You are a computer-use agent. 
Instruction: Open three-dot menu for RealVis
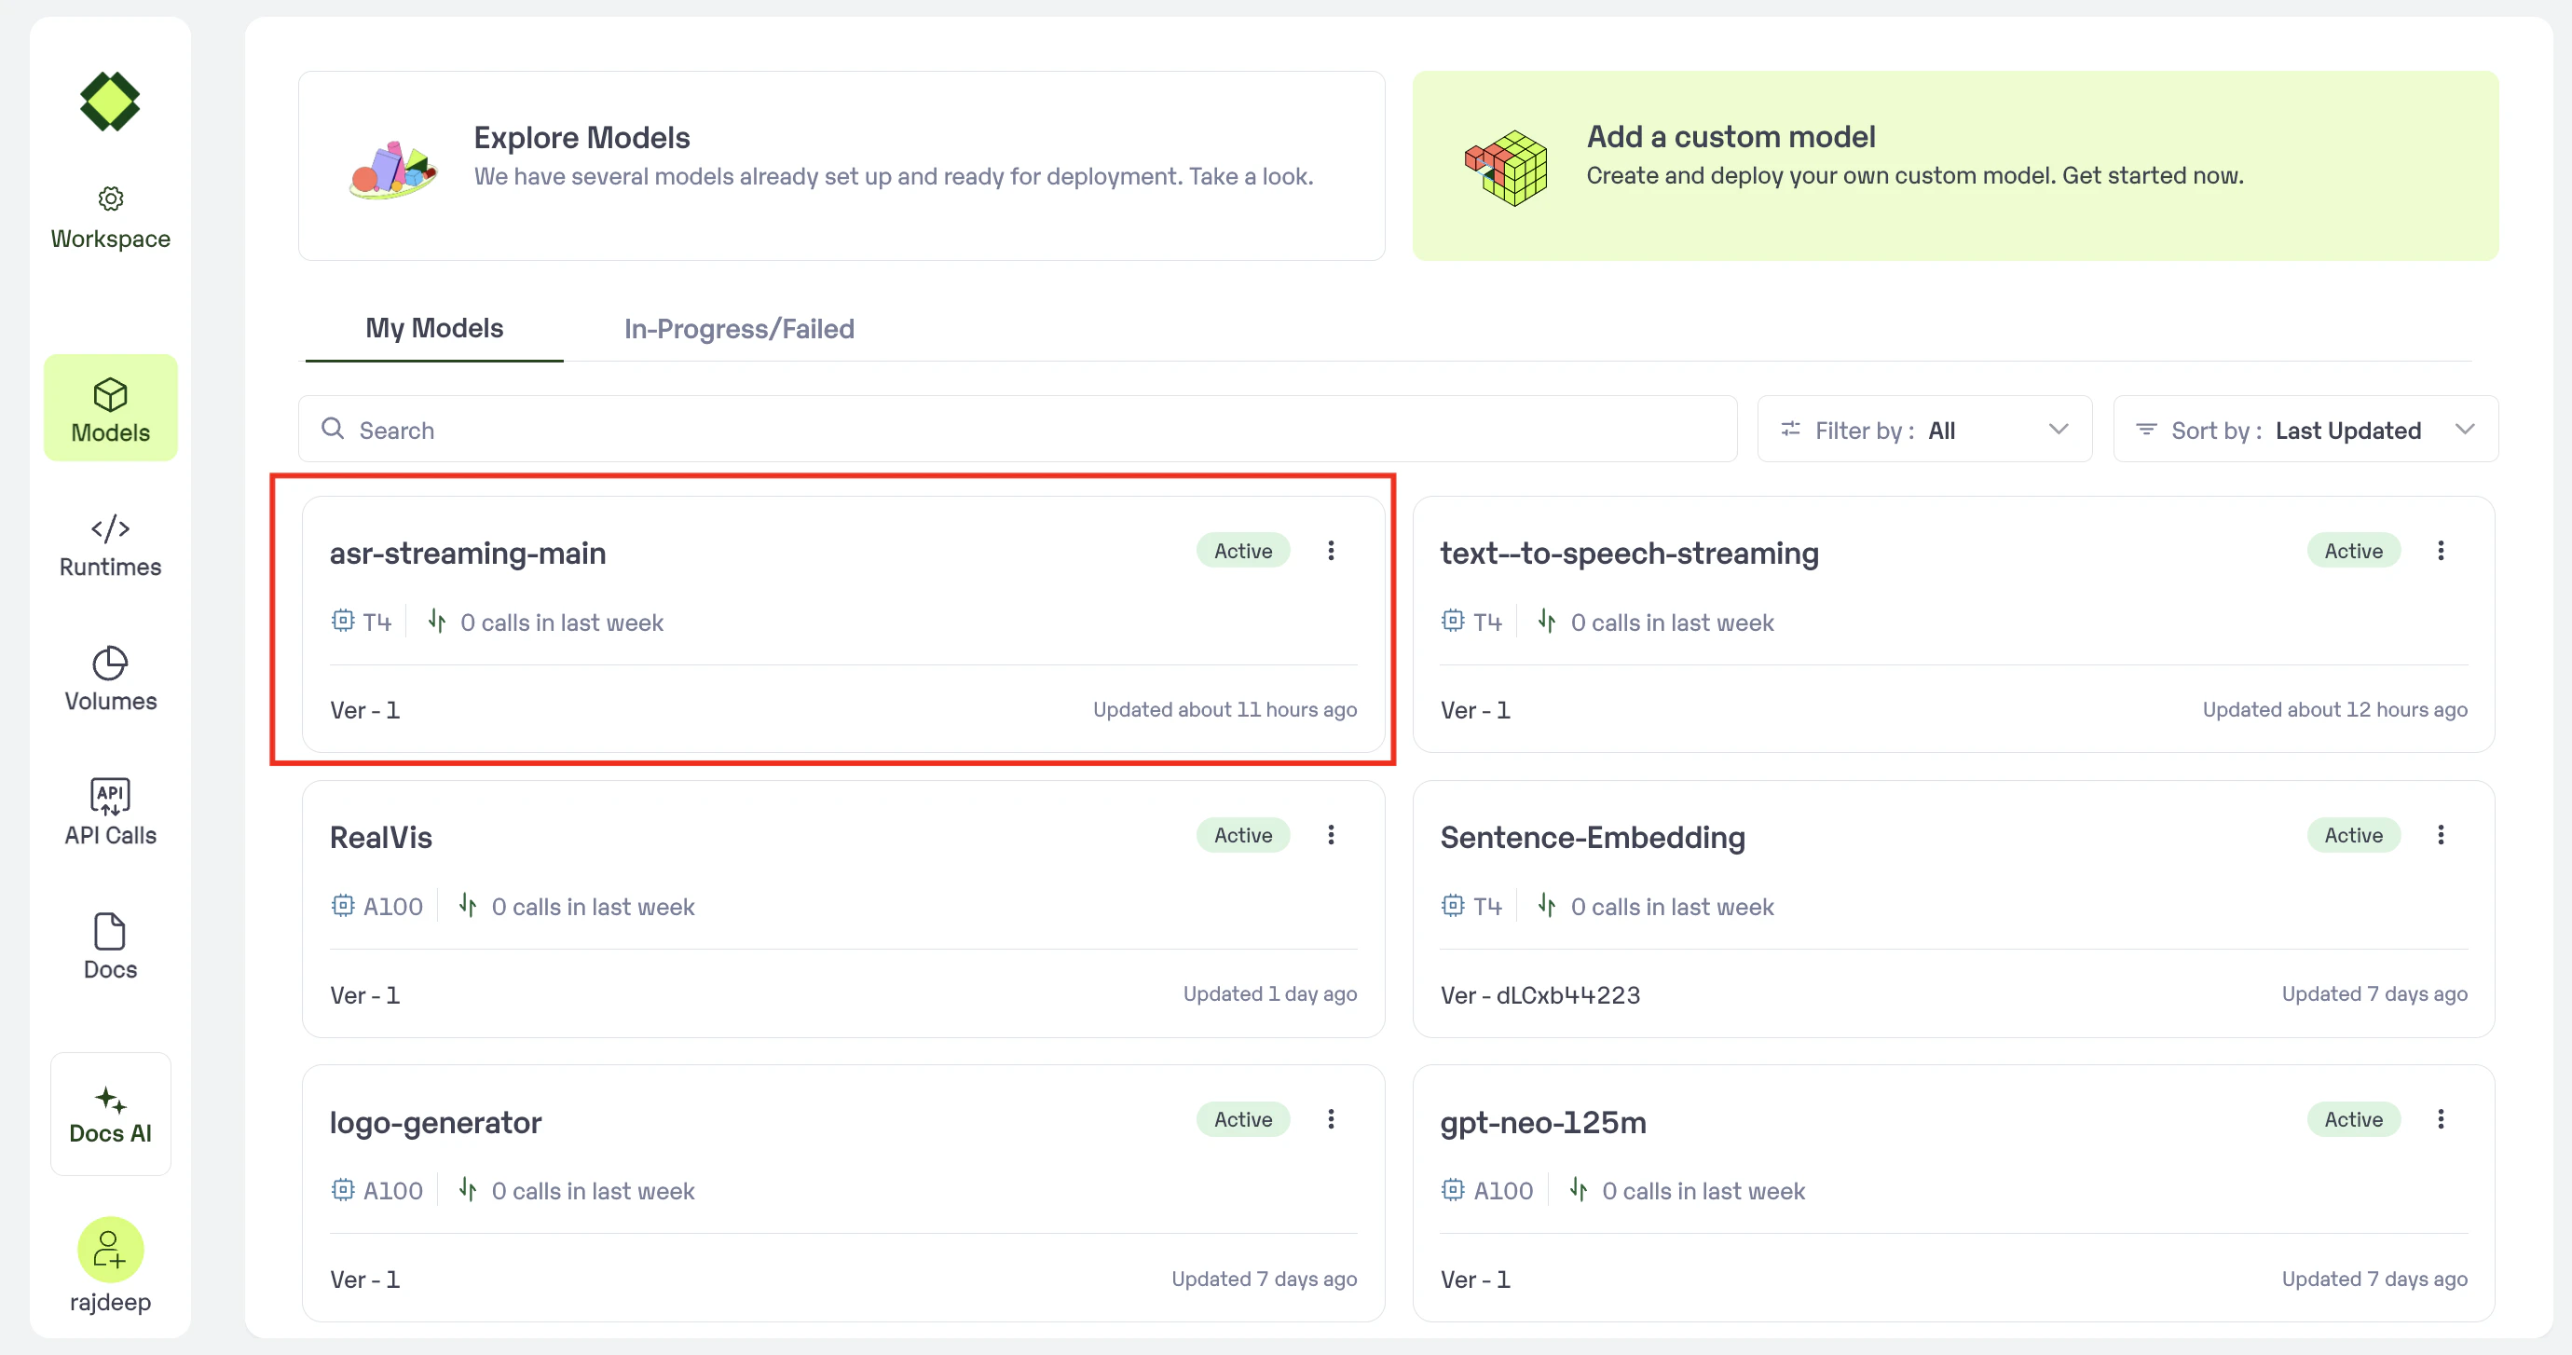(1331, 835)
